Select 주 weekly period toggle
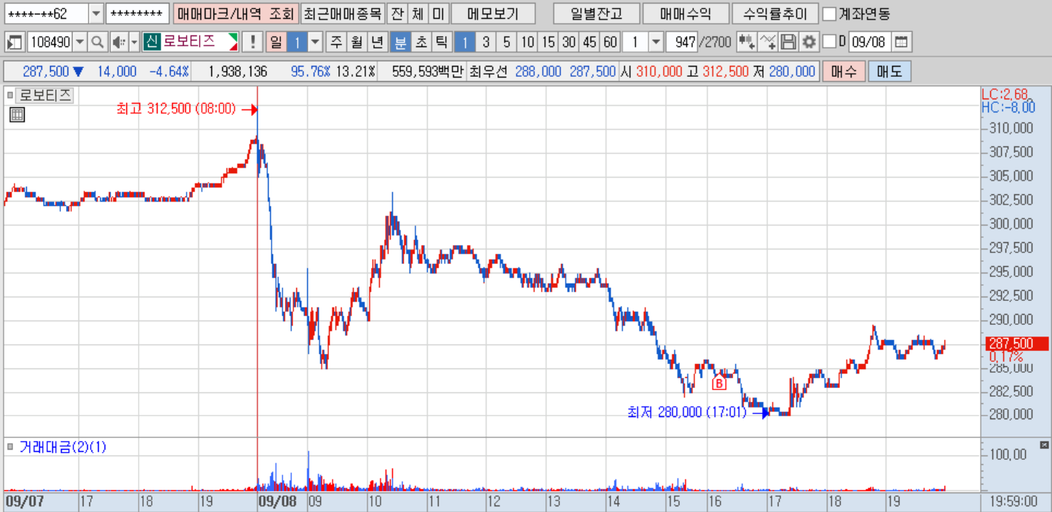Viewport: 1052px width, 512px height. coord(336,42)
